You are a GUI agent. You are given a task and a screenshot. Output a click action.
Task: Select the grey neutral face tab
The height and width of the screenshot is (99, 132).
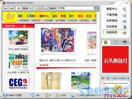(115, 43)
